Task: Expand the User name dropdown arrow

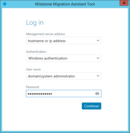Action: pyautogui.click(x=98, y=76)
